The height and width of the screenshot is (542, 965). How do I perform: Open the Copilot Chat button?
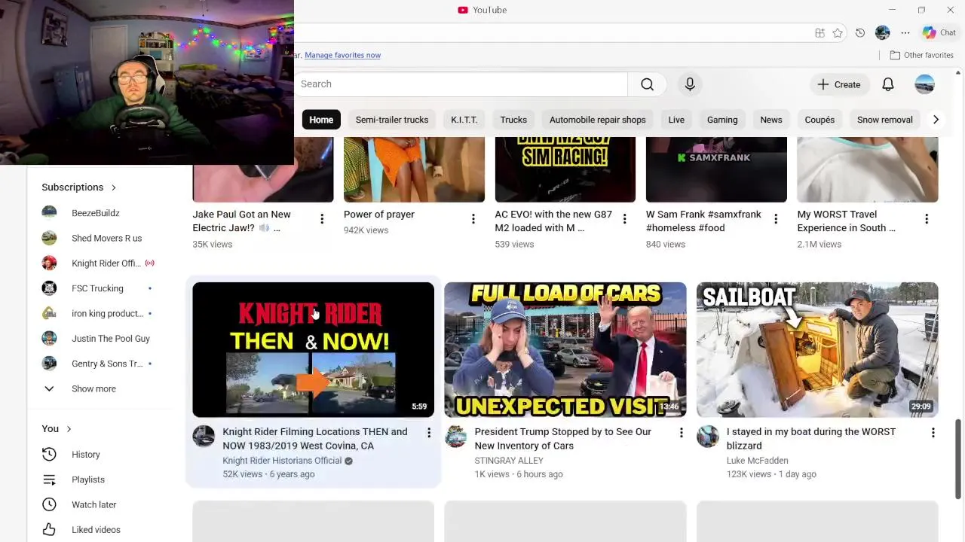(x=939, y=32)
